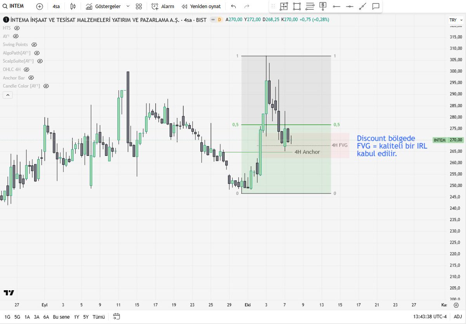Set the range to 6A
Viewport: 466px width, 324px height.
[46, 317]
